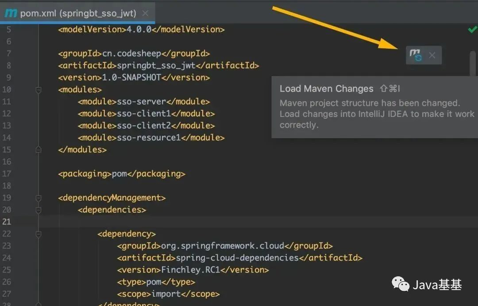Click the version Finchley.RC1 line
This screenshot has width=478, height=306.
click(193, 270)
